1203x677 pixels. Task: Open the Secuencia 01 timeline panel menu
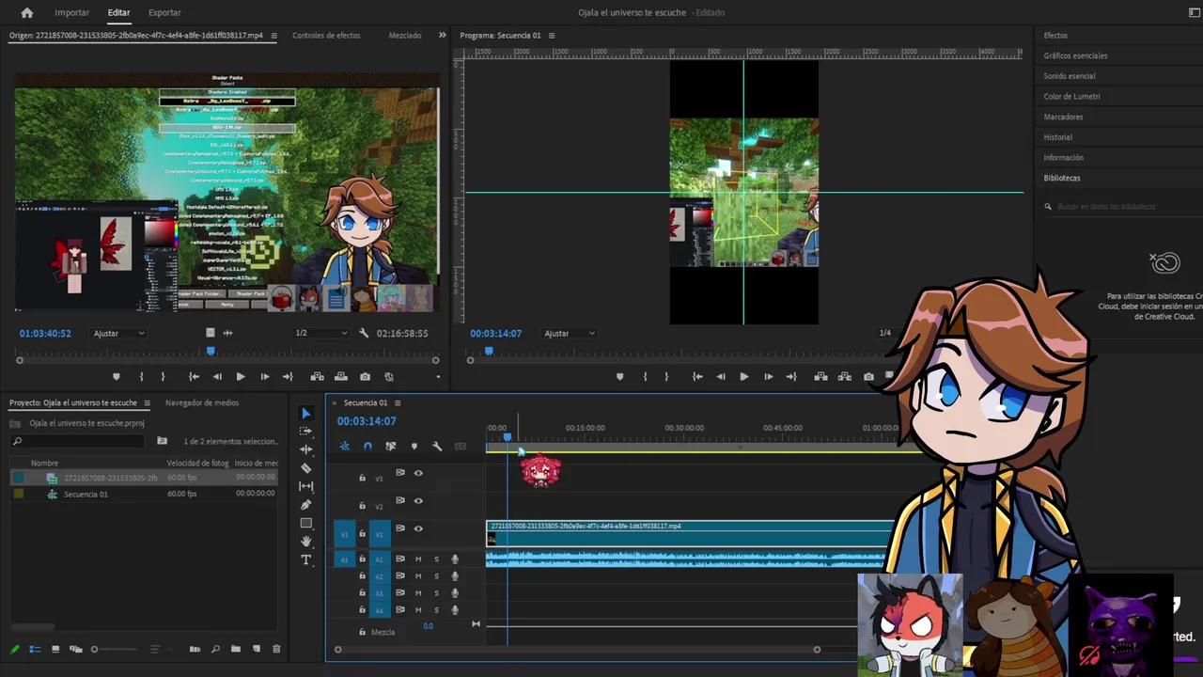click(x=398, y=403)
